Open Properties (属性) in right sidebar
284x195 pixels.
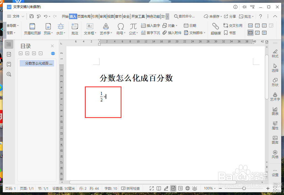point(275,125)
